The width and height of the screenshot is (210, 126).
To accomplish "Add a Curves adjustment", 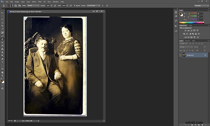I will coord(191,31).
